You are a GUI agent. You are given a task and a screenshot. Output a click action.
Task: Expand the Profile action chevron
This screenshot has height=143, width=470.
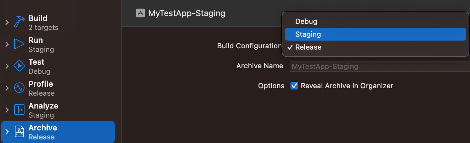point(7,88)
